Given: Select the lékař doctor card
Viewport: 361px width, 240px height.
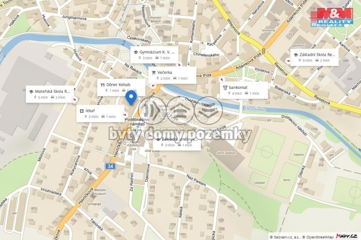Looking at the screenshot, I should tap(101, 113).
